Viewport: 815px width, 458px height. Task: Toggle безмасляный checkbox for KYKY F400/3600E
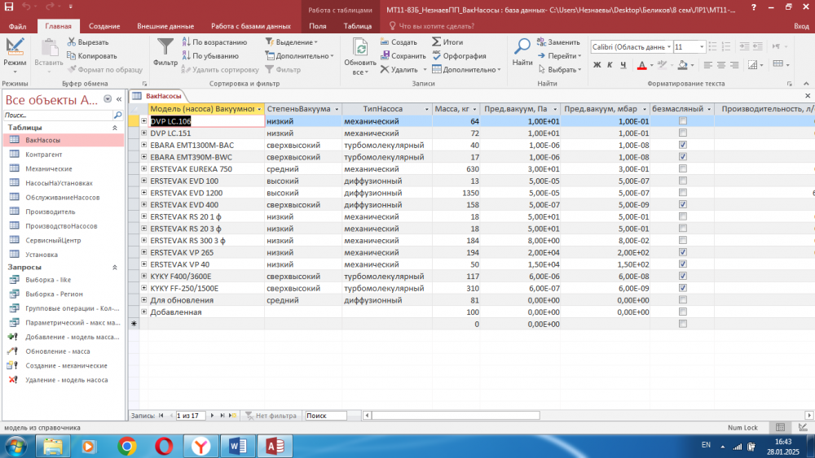[683, 276]
